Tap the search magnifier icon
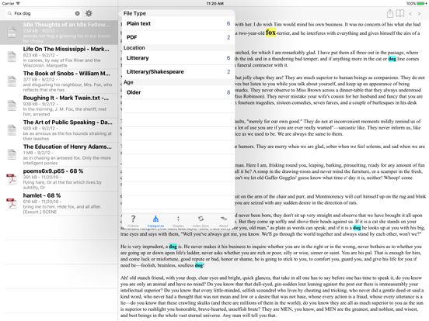This screenshot has width=429, height=321. tap(10, 13)
